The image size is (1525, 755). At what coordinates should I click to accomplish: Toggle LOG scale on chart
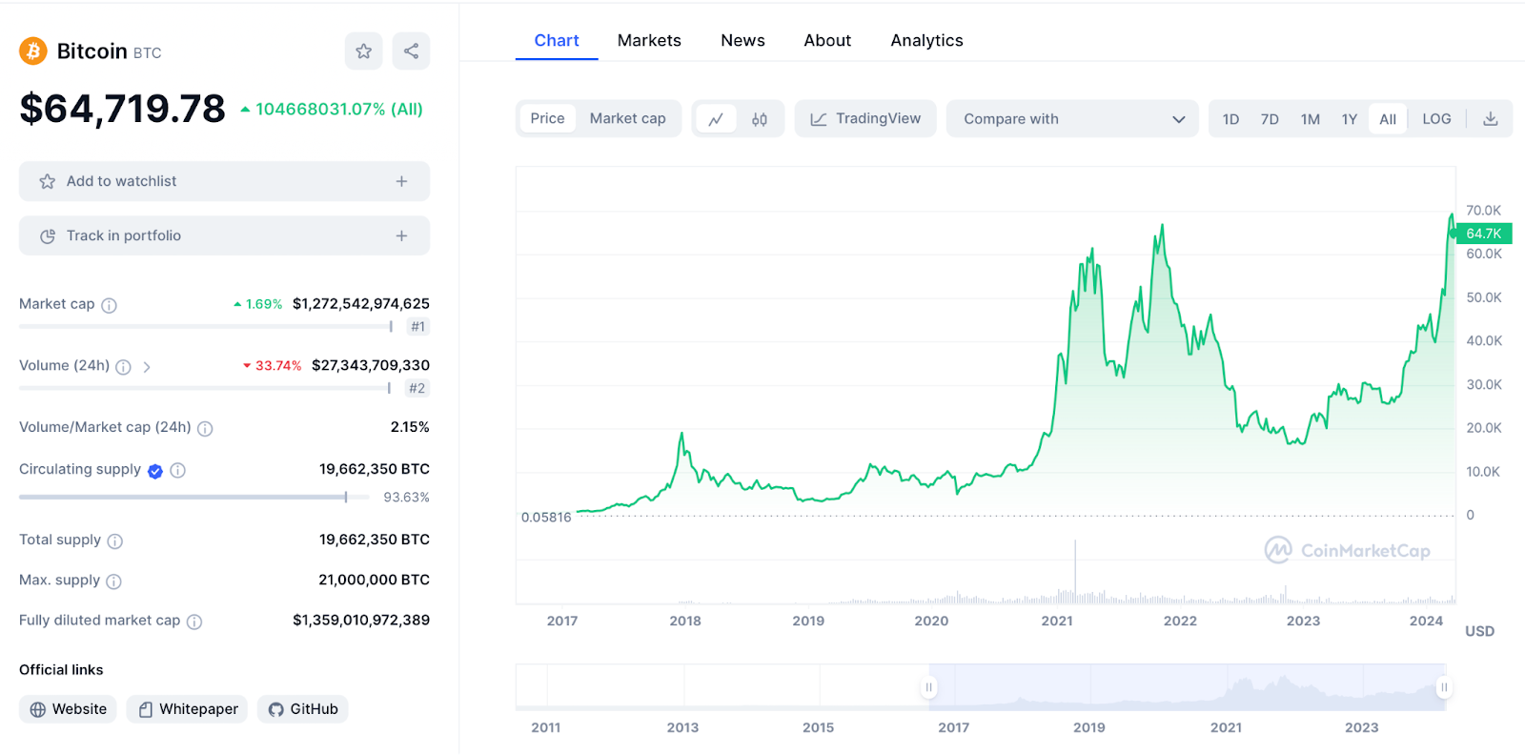click(1436, 119)
